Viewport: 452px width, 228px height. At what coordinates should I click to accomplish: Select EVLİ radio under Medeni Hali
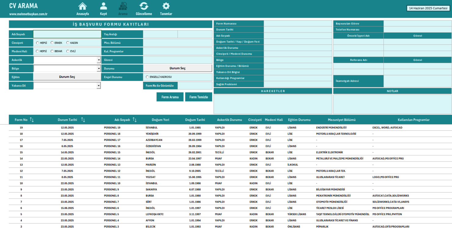[68, 51]
